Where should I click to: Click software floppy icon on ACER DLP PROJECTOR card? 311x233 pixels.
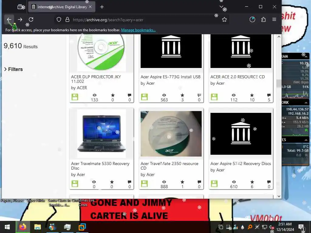(75, 97)
